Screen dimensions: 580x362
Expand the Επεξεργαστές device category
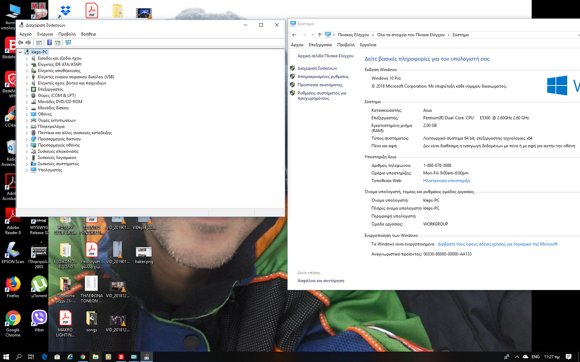tap(27, 89)
